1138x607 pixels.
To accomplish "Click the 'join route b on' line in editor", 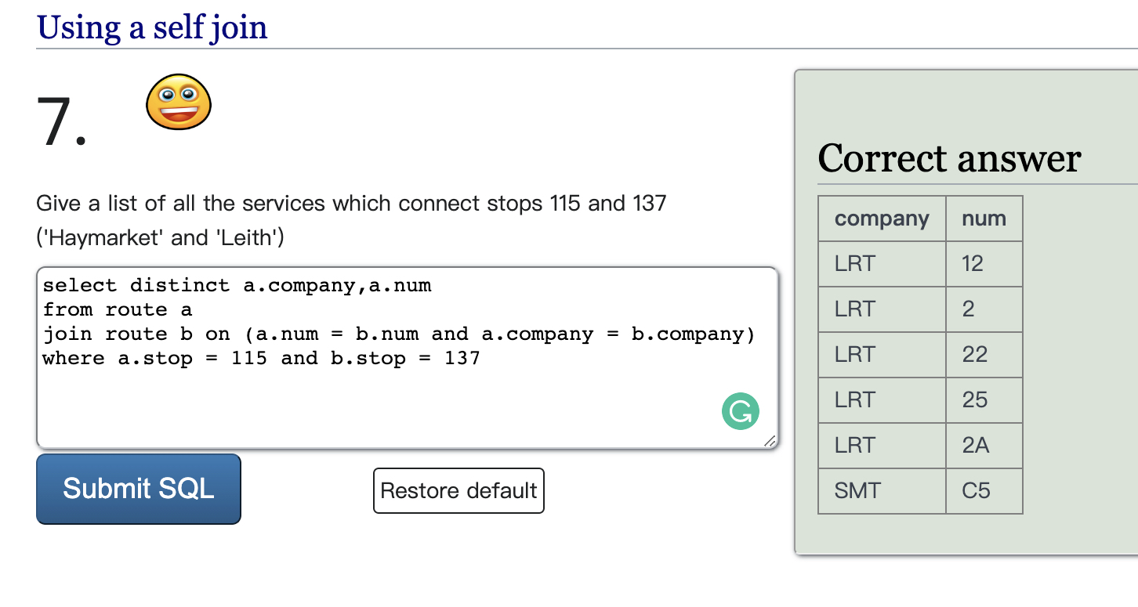I will pyautogui.click(x=398, y=334).
